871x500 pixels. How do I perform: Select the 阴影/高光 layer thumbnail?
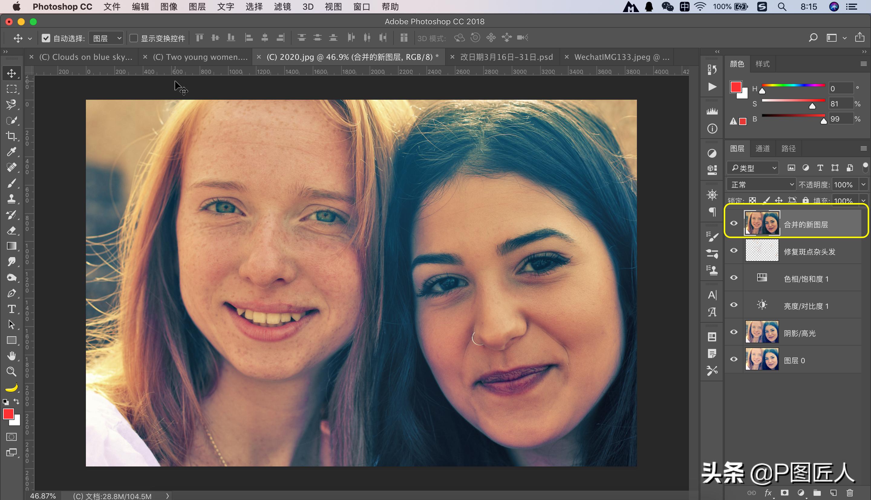pyautogui.click(x=762, y=332)
